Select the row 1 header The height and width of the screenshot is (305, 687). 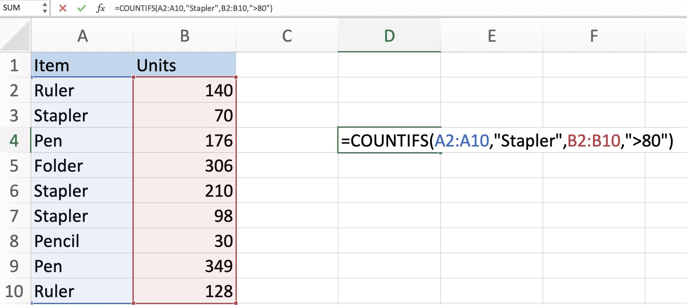point(14,65)
